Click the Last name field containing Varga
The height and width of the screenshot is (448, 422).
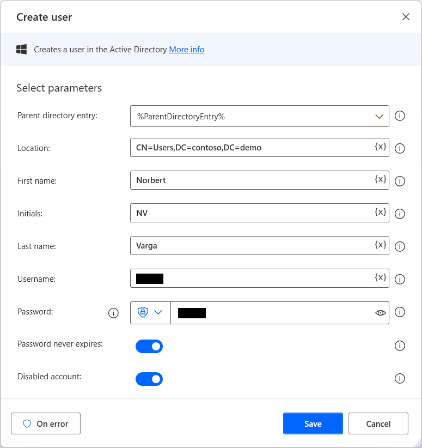click(260, 245)
